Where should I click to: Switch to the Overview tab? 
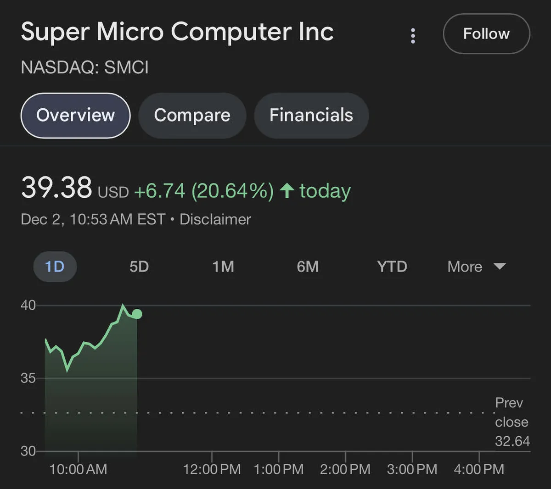(76, 115)
